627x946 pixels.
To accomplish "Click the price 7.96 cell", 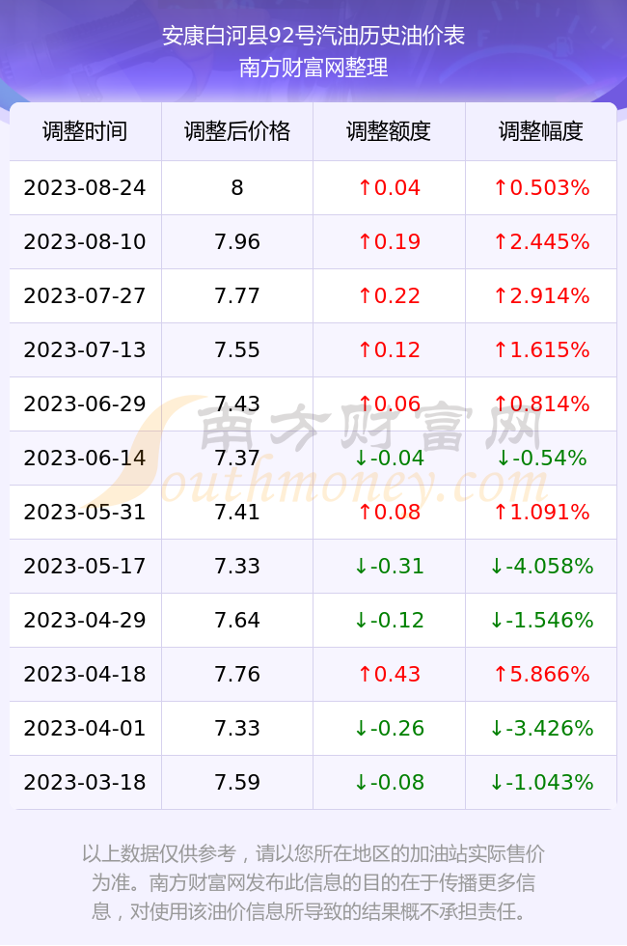I will point(237,242).
